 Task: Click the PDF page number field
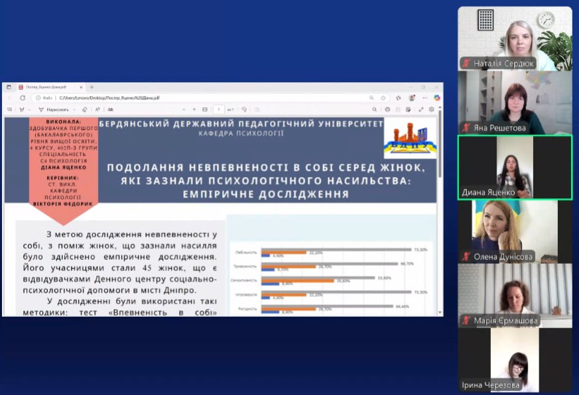pyautogui.click(x=219, y=109)
